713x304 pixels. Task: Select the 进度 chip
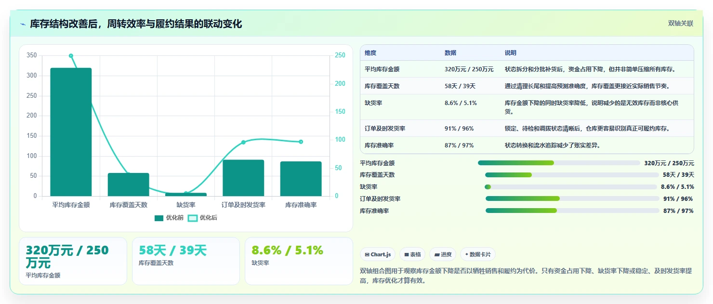443,254
